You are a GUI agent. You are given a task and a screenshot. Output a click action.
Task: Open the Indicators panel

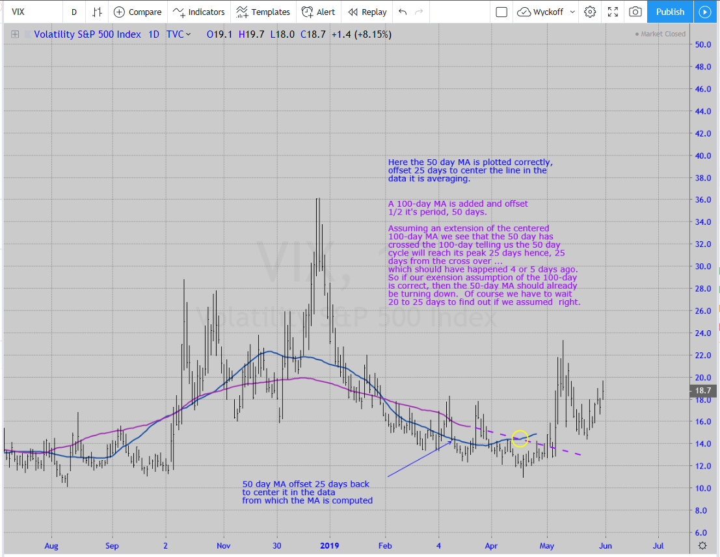198,12
